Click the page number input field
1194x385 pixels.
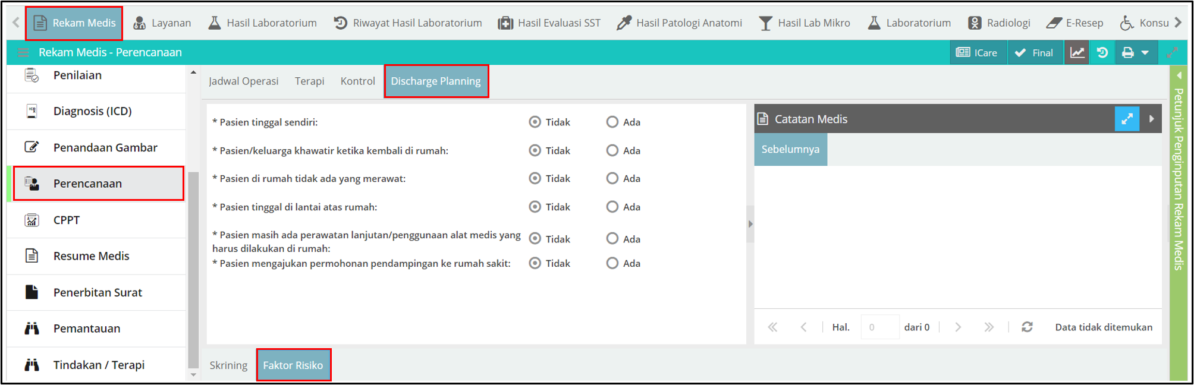tap(880, 327)
